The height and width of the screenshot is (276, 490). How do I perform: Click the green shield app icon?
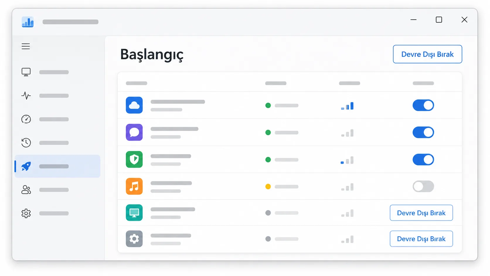[x=134, y=159]
